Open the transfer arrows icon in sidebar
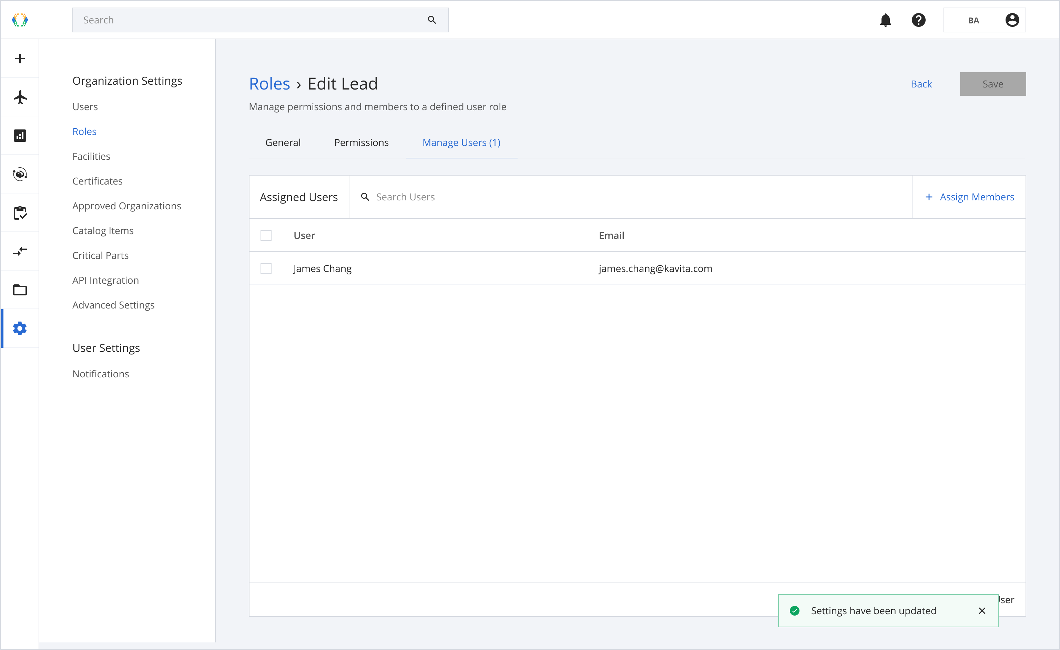The width and height of the screenshot is (1060, 650). [x=20, y=251]
